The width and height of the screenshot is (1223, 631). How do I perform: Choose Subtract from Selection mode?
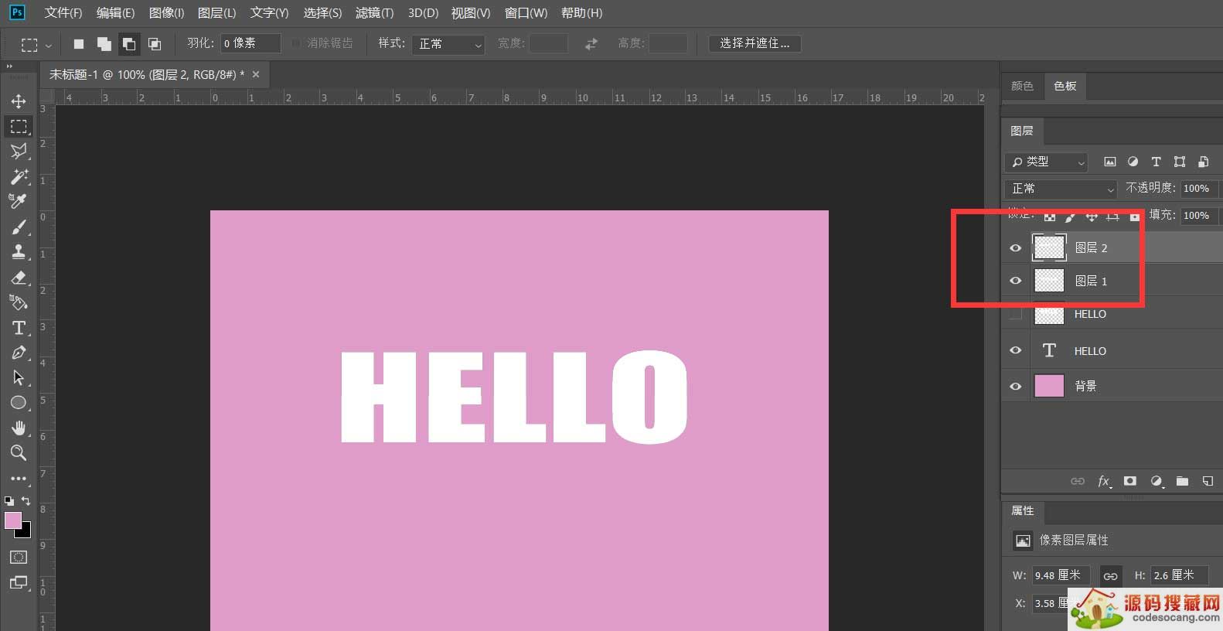129,44
